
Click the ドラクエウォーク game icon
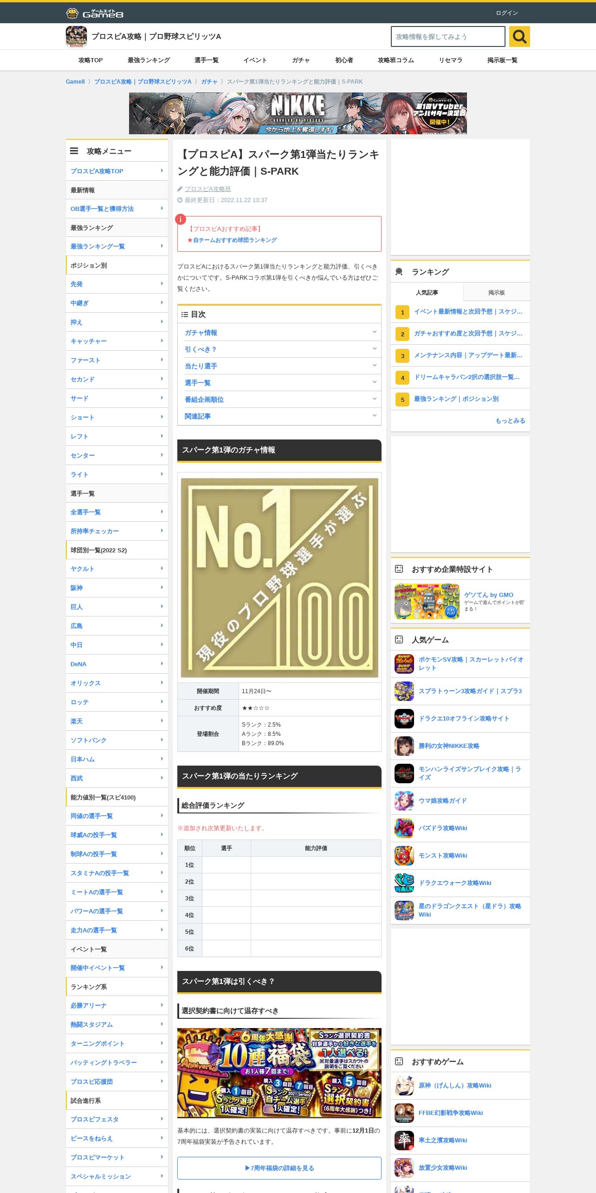point(404,883)
